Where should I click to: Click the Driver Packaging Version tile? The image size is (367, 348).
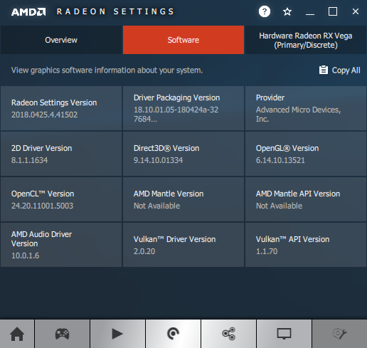pyautogui.click(x=183, y=108)
